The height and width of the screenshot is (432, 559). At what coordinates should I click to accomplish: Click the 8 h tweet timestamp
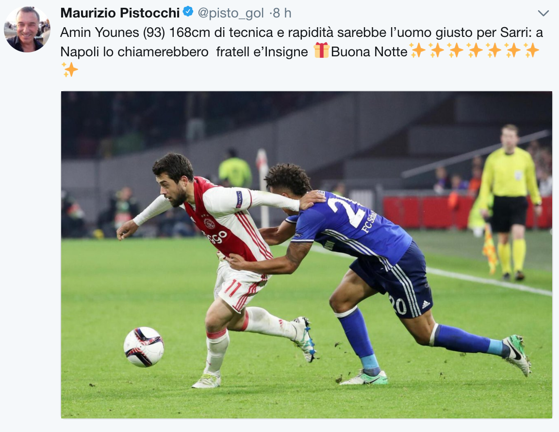(282, 13)
